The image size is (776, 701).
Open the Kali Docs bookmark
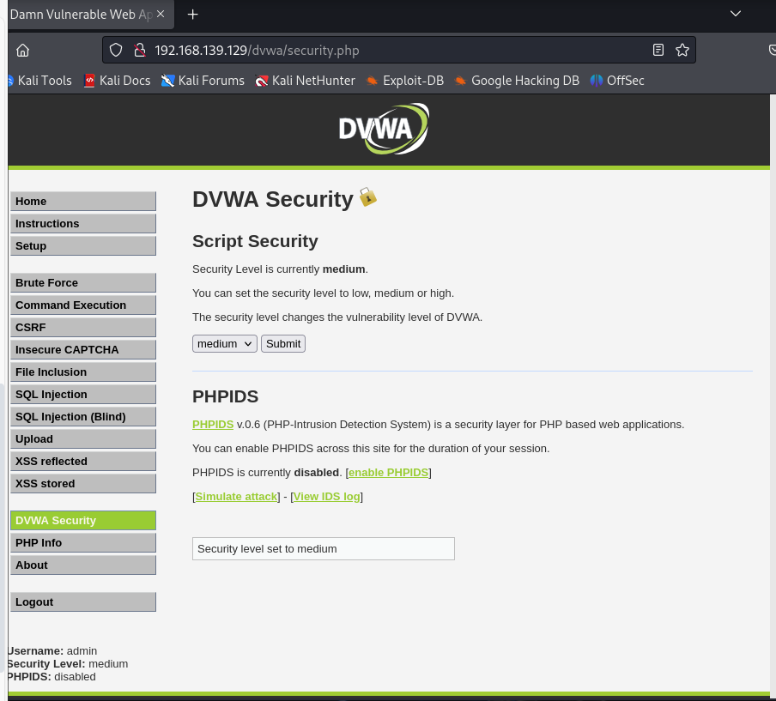[118, 80]
